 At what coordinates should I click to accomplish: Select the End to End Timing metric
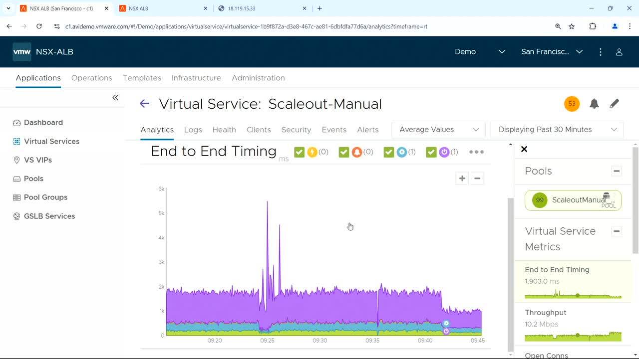[x=573, y=282]
